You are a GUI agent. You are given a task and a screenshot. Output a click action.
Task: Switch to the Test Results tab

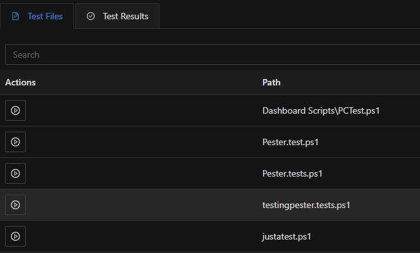pyautogui.click(x=117, y=16)
